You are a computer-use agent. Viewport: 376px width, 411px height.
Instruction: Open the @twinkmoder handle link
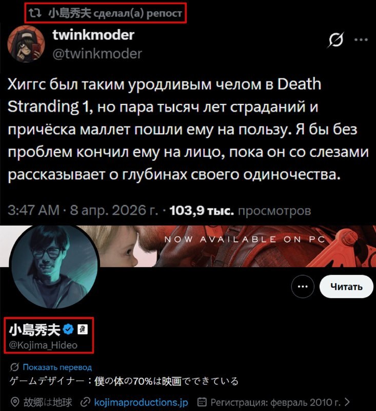tap(97, 54)
